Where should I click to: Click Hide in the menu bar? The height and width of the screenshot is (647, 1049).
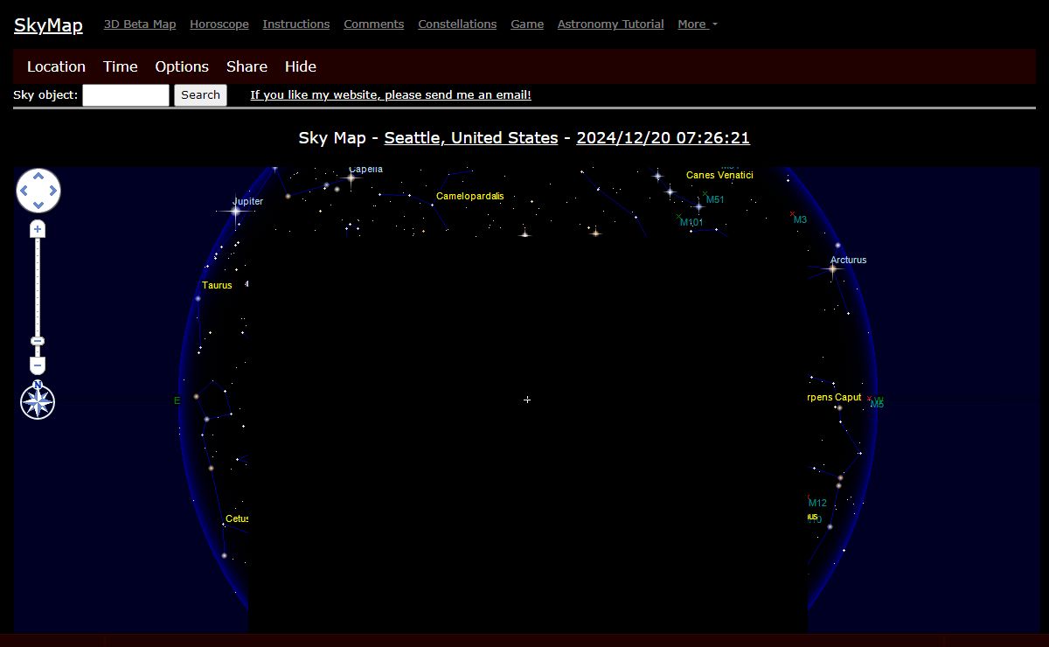pyautogui.click(x=301, y=66)
